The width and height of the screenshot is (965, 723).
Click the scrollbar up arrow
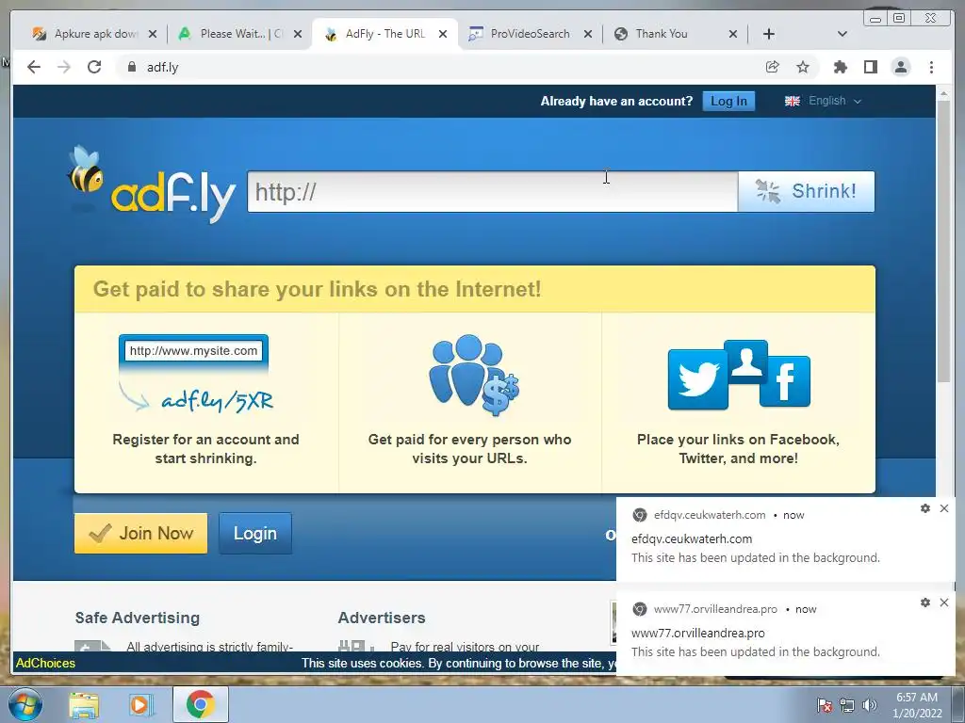(x=943, y=93)
